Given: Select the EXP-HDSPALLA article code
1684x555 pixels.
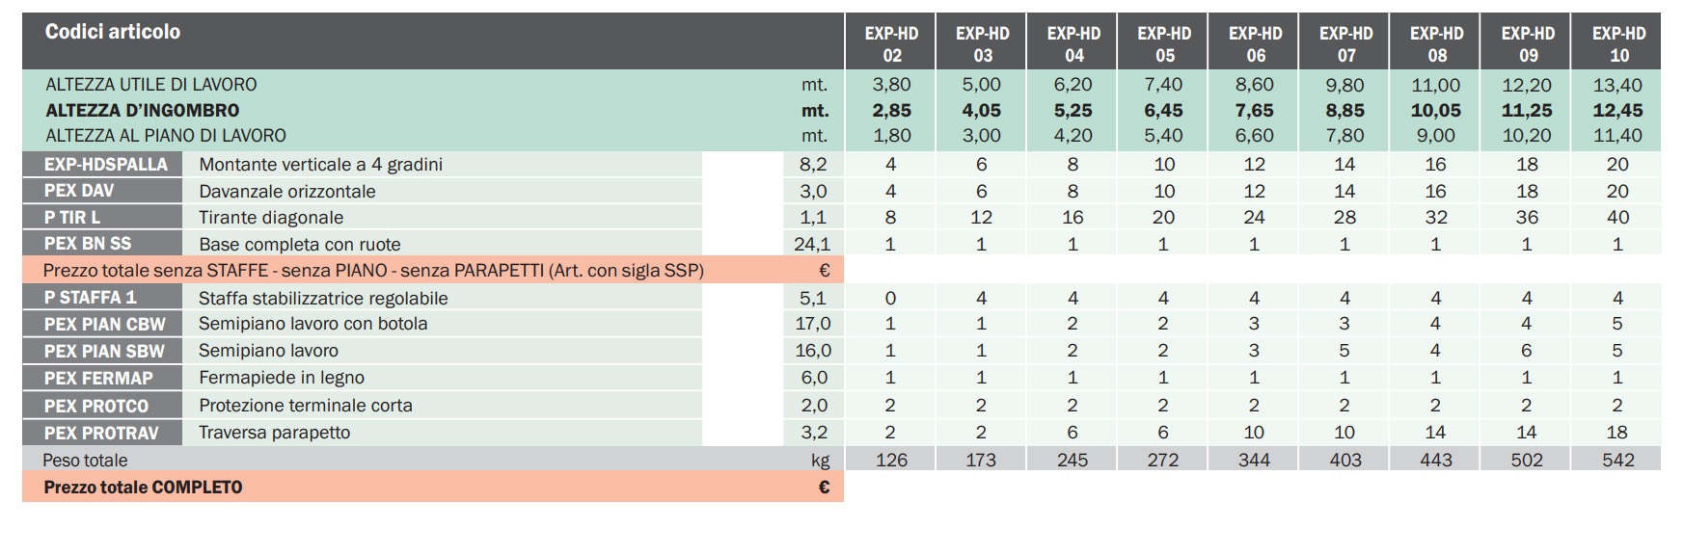Looking at the screenshot, I should click(105, 165).
